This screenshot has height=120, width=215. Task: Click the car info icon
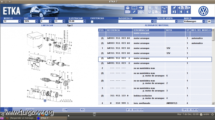click(141, 12)
